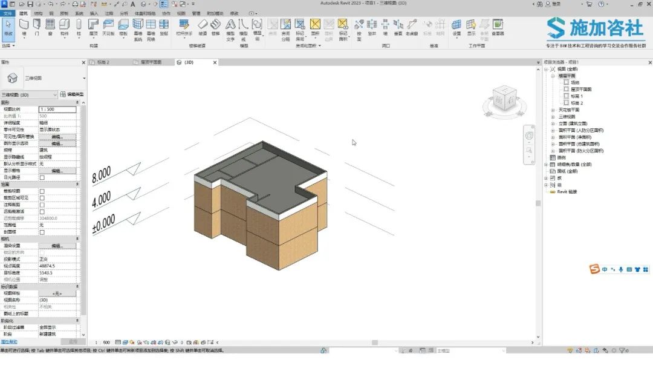Screen dimensions: 653x368
Task: Select the Roof (屋顶) tool
Action: tap(94, 27)
